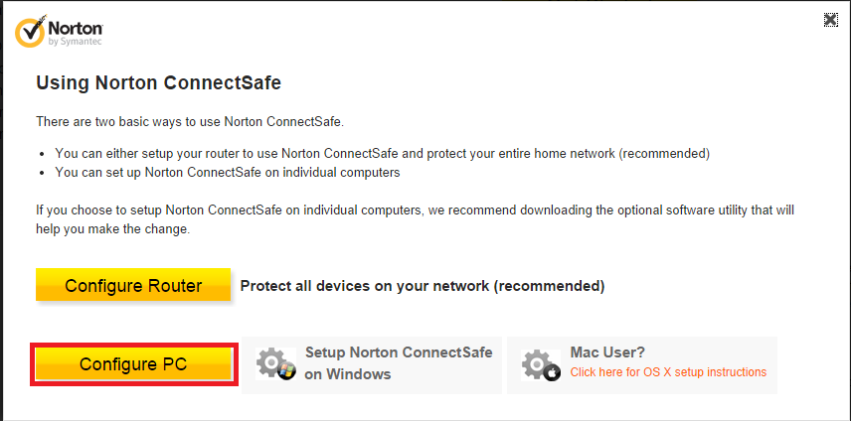Open the OS X setup instructions link

coord(668,372)
